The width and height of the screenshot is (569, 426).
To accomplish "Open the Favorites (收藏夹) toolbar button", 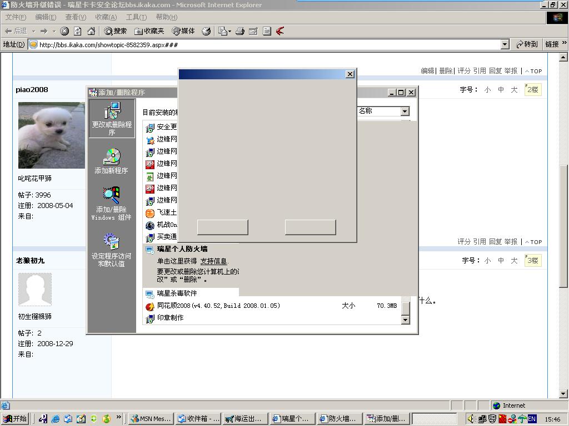I will (x=149, y=31).
